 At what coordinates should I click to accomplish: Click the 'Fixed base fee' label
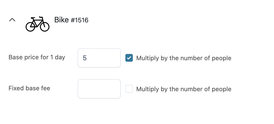pyautogui.click(x=29, y=88)
